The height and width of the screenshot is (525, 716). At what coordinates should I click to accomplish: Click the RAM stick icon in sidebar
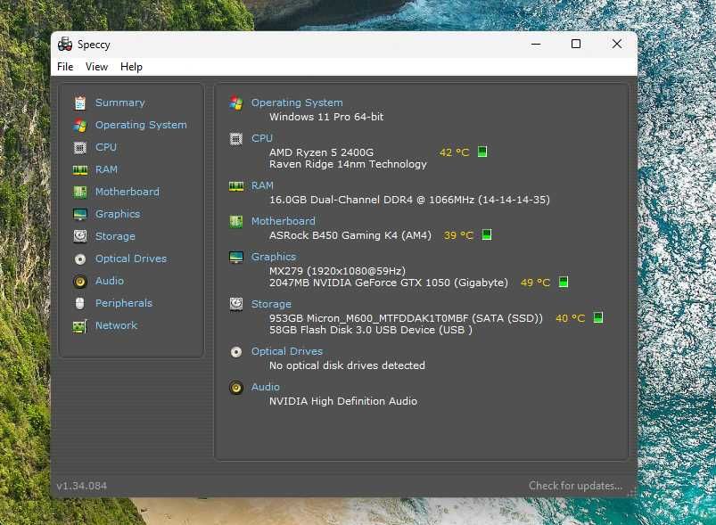coord(80,170)
